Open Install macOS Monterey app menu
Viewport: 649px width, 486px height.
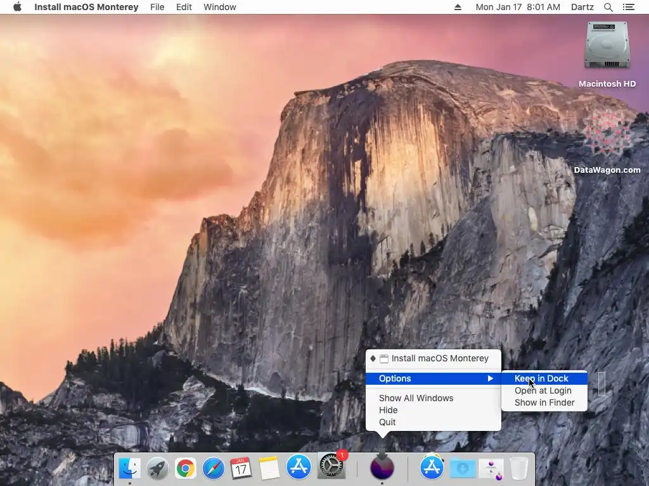coord(86,7)
